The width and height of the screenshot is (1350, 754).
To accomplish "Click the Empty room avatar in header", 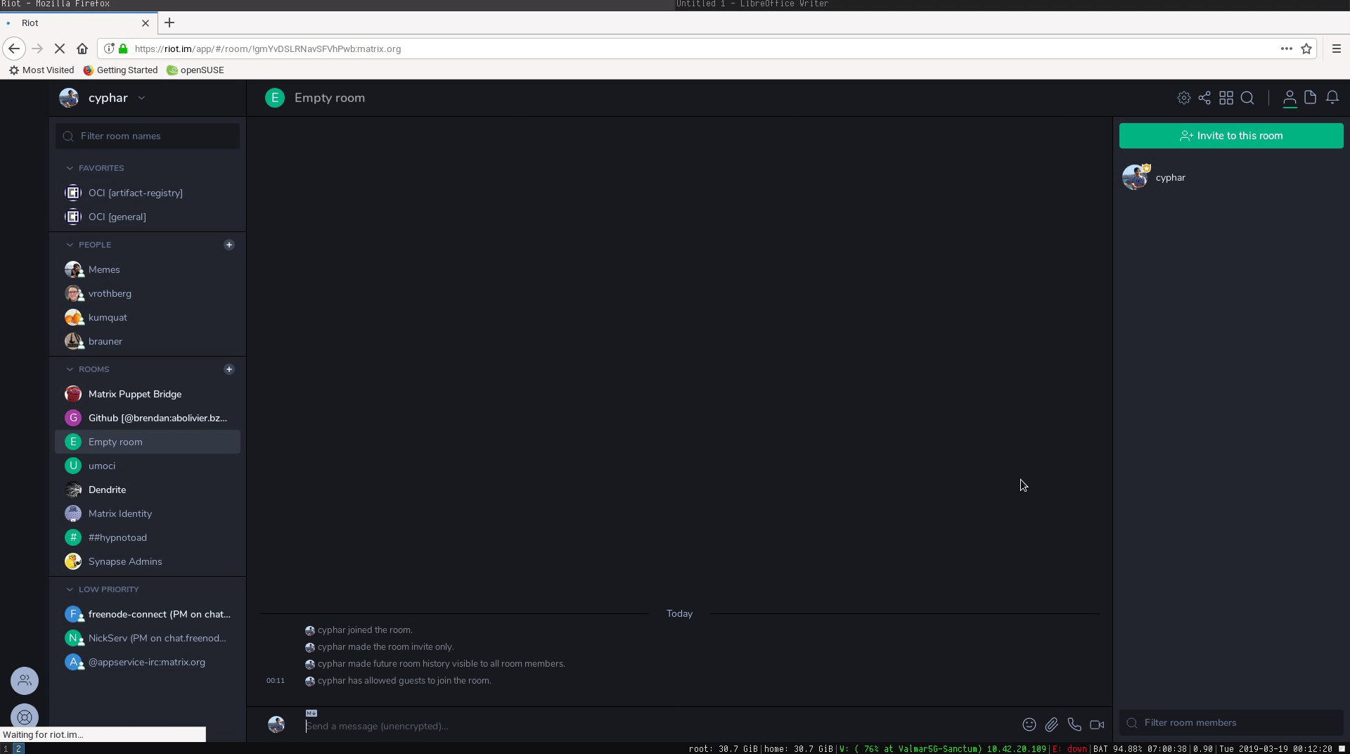I will [x=275, y=98].
